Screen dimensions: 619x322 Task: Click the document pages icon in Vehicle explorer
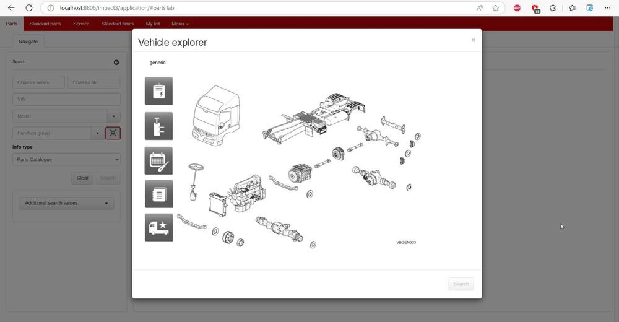coord(158,194)
